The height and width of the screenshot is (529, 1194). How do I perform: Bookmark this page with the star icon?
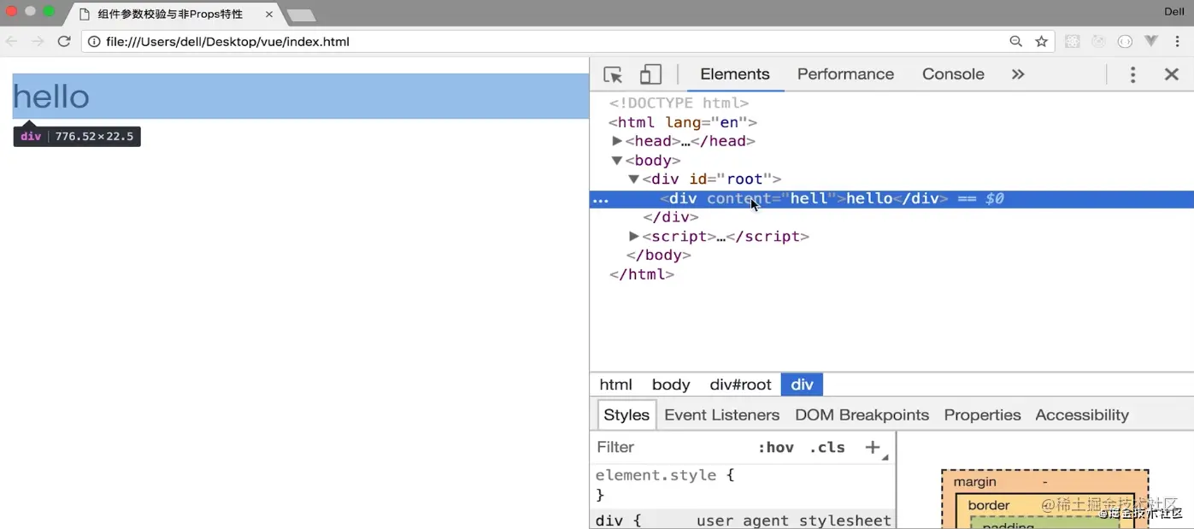click(1041, 41)
